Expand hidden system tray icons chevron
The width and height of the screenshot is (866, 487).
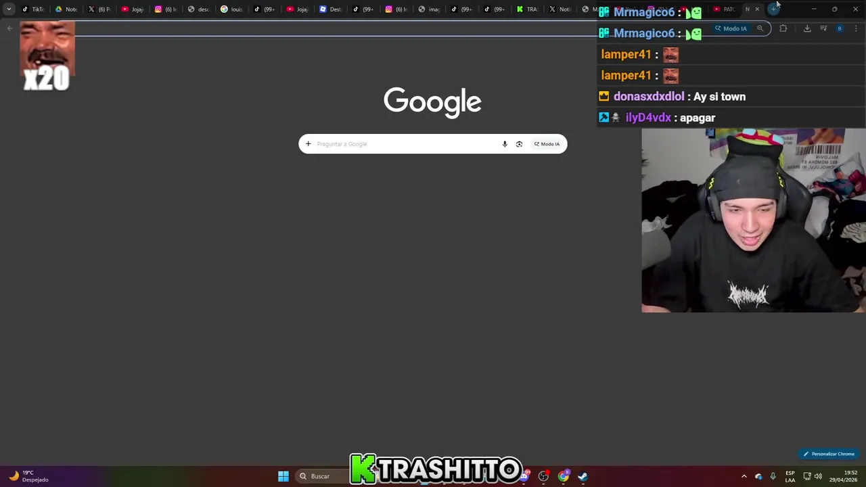[x=744, y=476]
